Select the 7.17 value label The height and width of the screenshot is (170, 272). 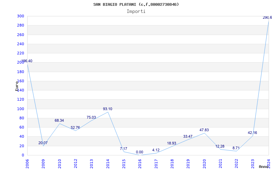tap(123, 149)
